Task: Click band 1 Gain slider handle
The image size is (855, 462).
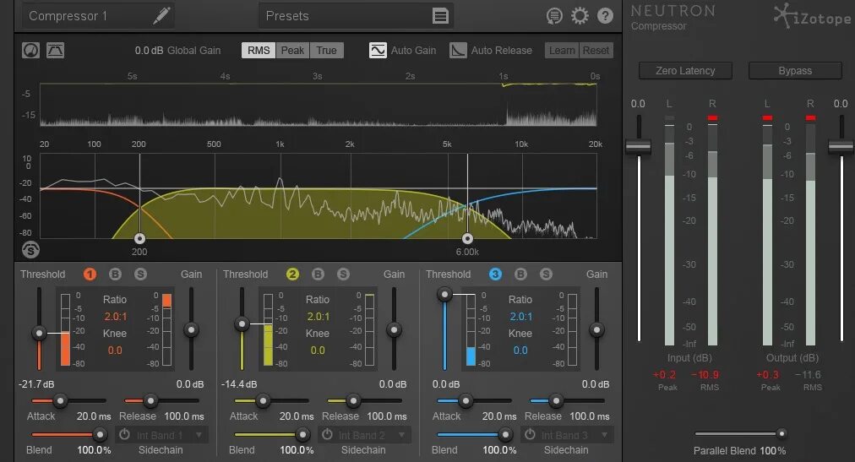Action: (x=191, y=329)
